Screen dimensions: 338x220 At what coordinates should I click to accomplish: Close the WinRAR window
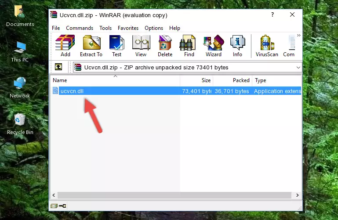(292, 14)
